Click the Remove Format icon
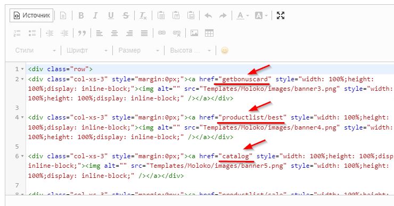Image resolution: width=394 pixels, height=206 pixels. point(143,15)
